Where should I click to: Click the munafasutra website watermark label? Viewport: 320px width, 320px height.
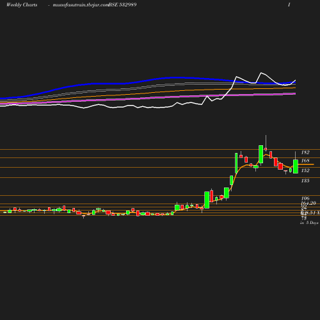(x=81, y=5)
